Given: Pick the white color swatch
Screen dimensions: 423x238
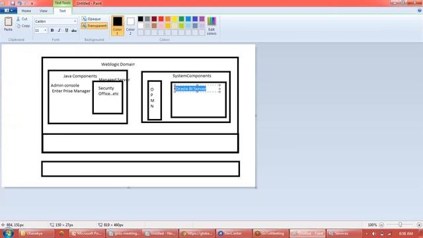Looking at the screenshot, I should point(141,26).
